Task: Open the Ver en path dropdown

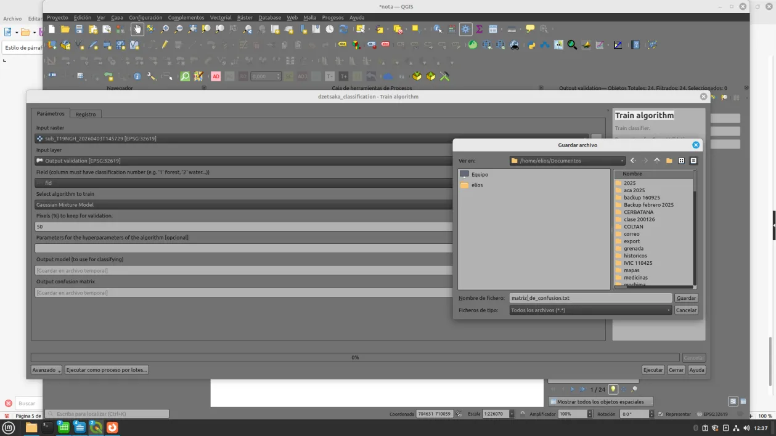Action: click(567, 161)
